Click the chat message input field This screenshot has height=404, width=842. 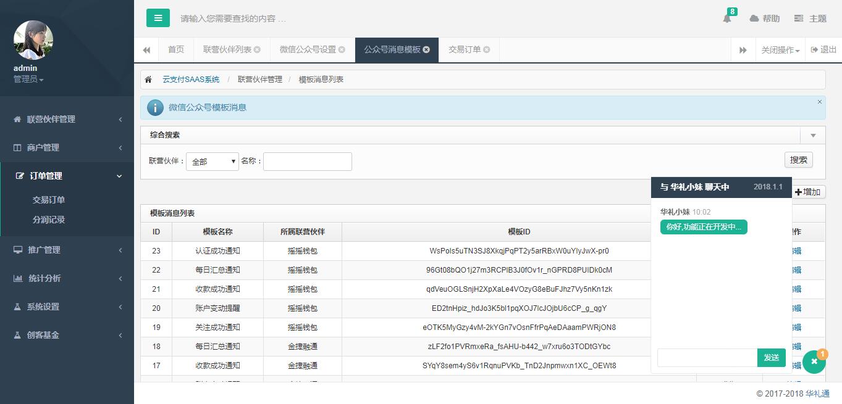707,357
